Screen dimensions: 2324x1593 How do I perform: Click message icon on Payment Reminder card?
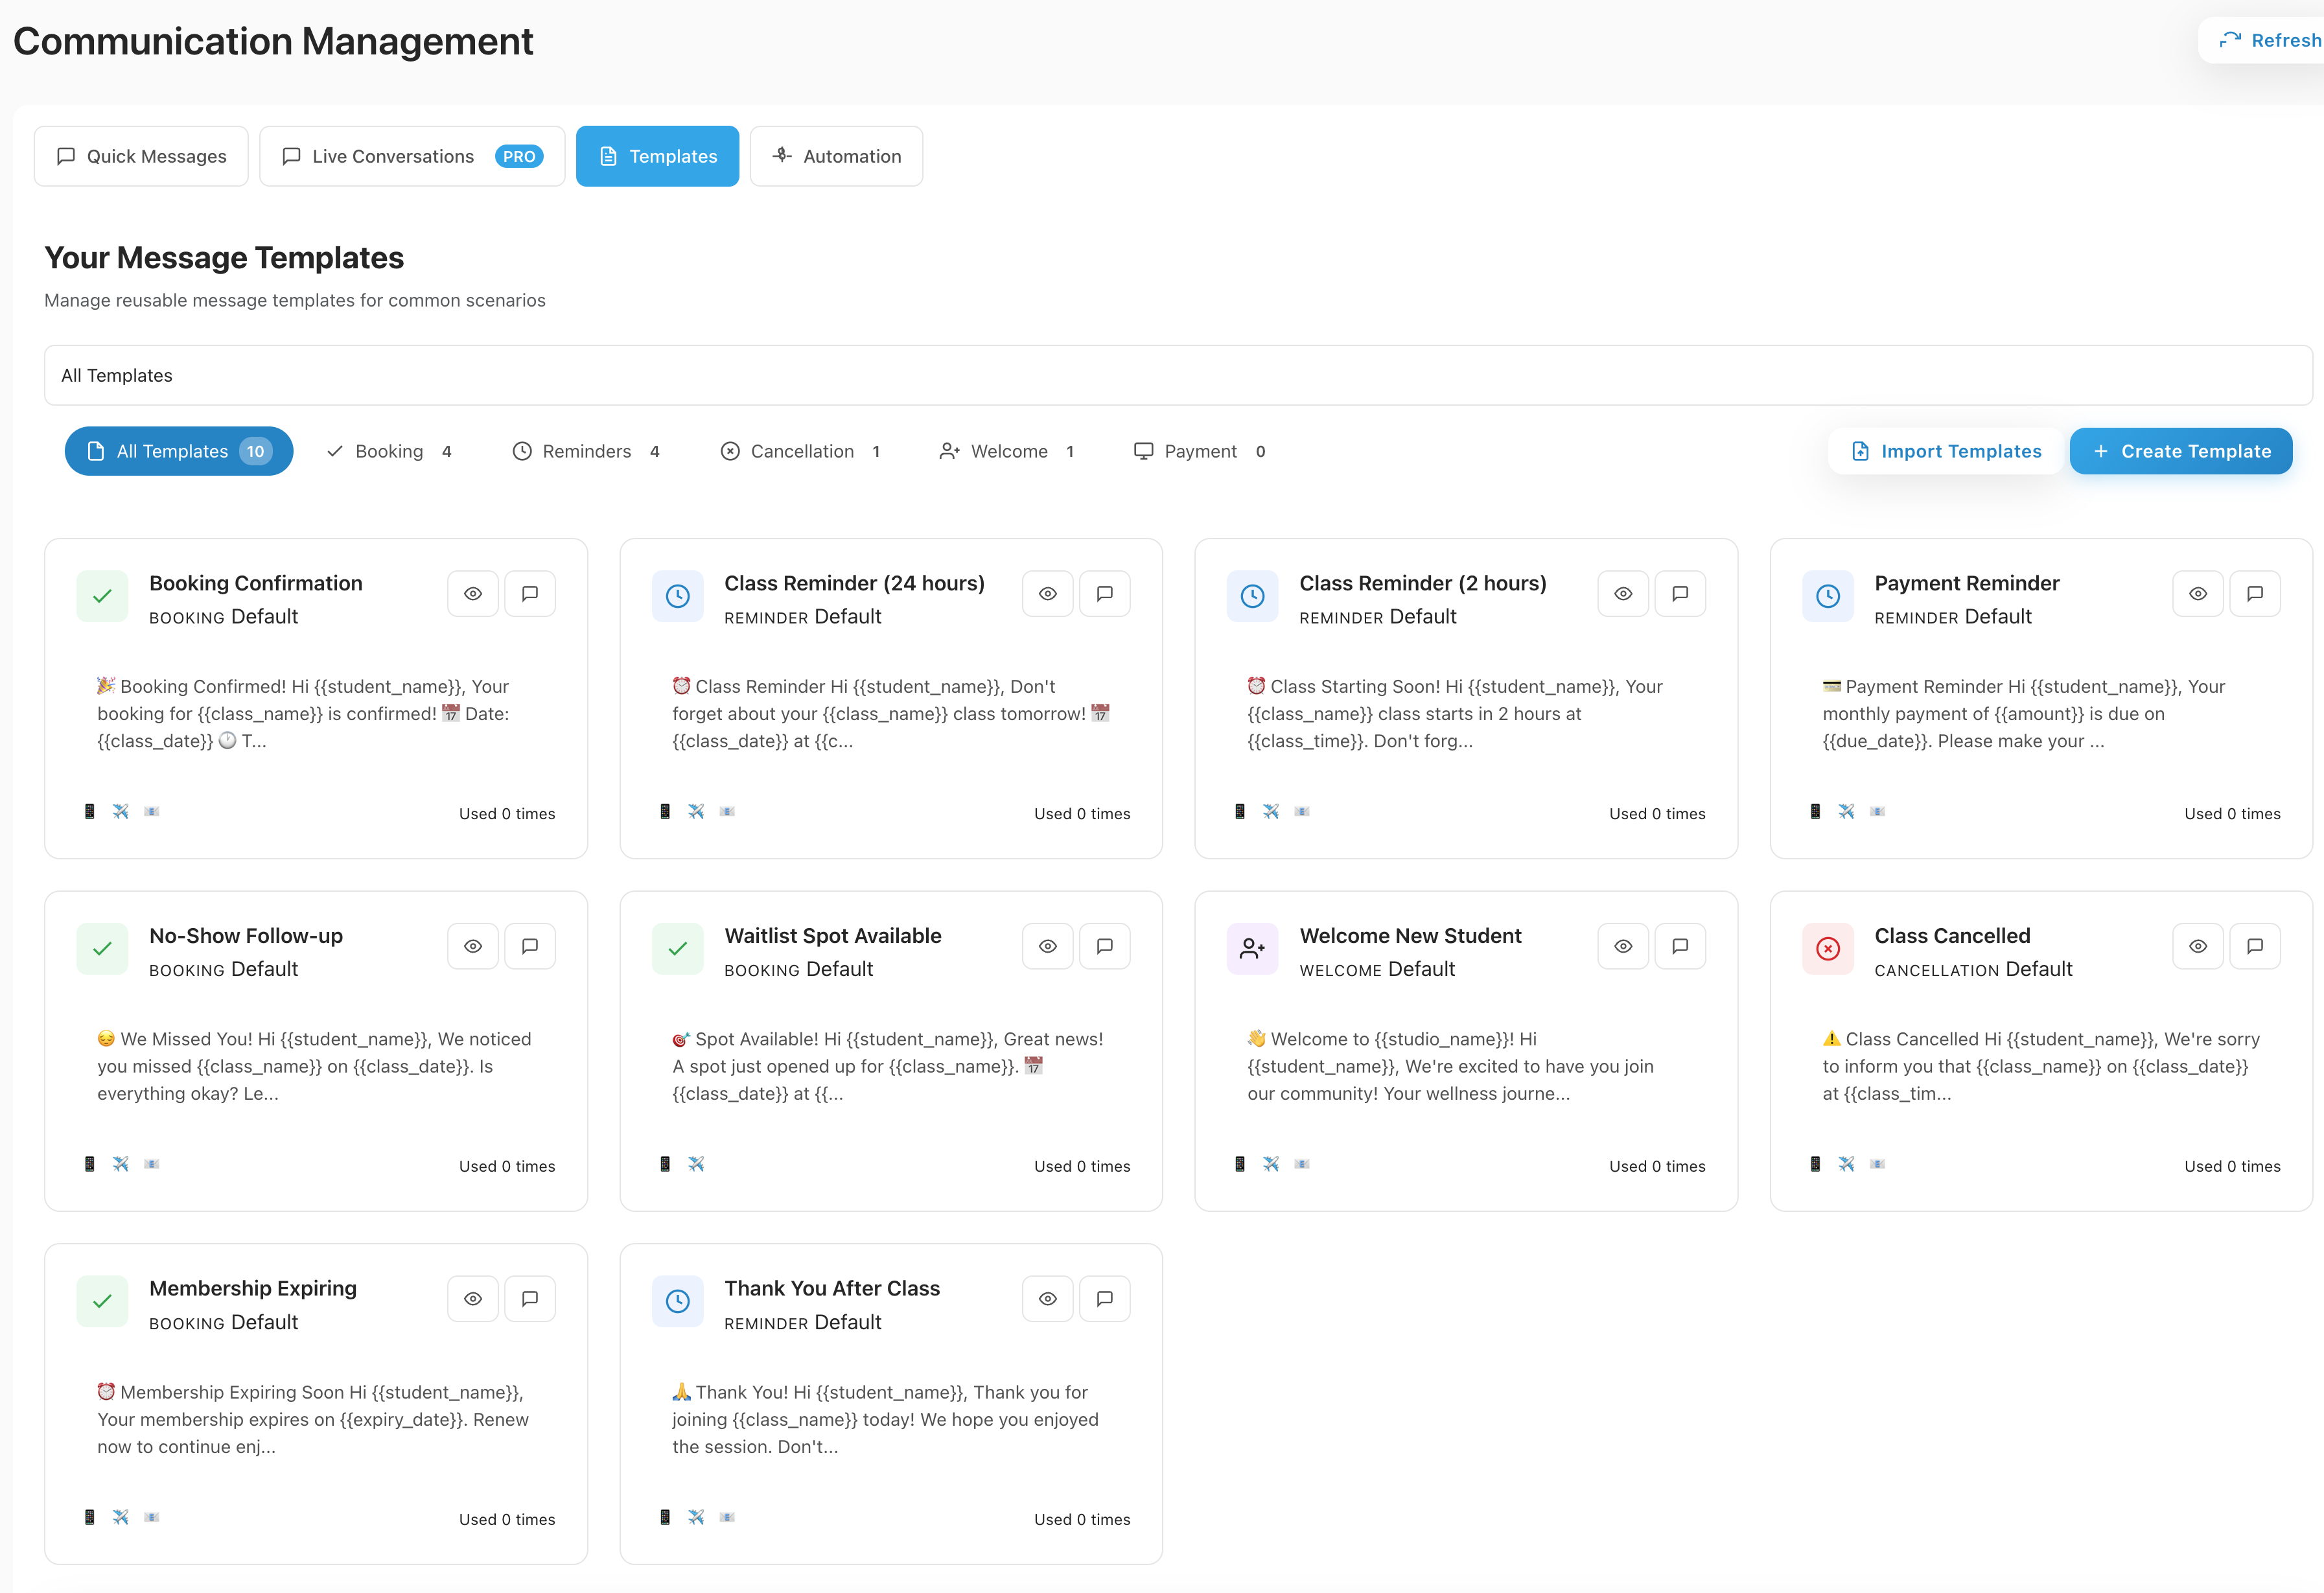click(x=2254, y=594)
